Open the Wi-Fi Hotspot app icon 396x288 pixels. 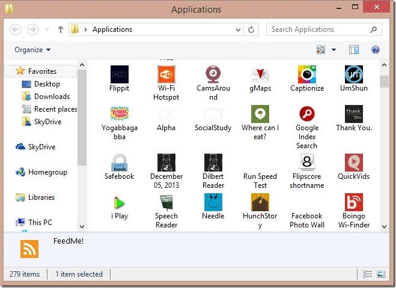(166, 74)
